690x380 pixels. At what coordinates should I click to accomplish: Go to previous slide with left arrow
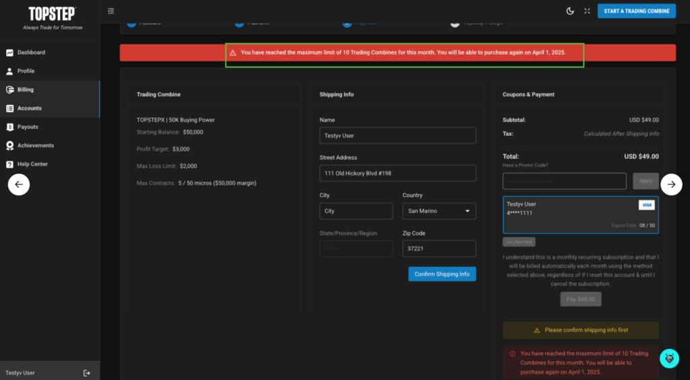point(19,184)
